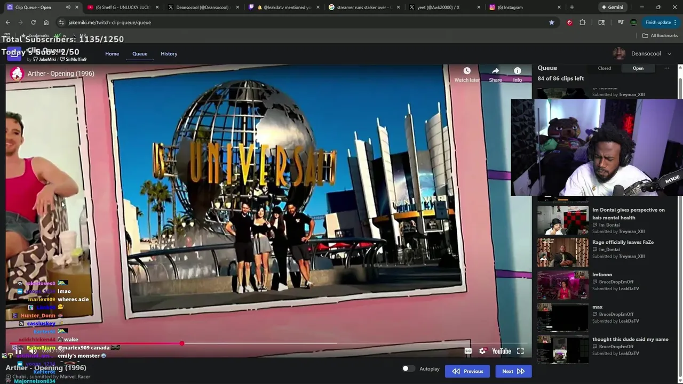Open the History navigation tab
Viewport: 683px width, 384px height.
pos(169,54)
